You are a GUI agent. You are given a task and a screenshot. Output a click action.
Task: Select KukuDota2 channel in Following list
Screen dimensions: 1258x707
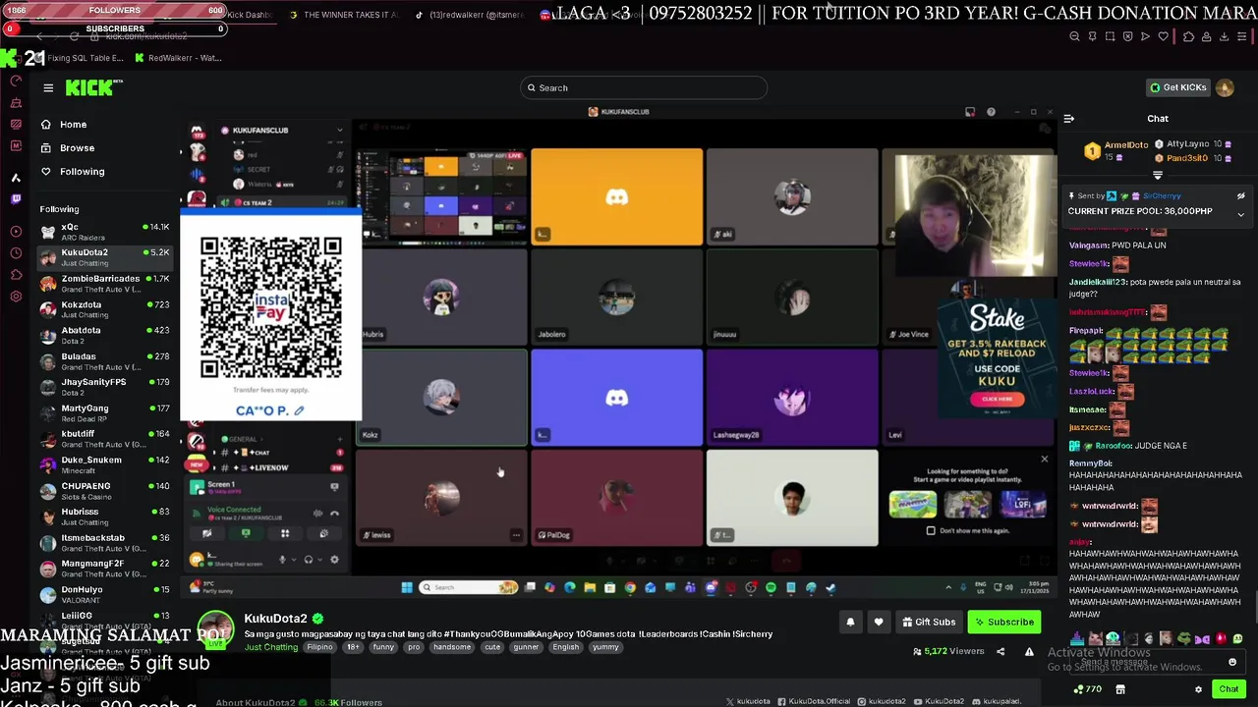coord(104,257)
